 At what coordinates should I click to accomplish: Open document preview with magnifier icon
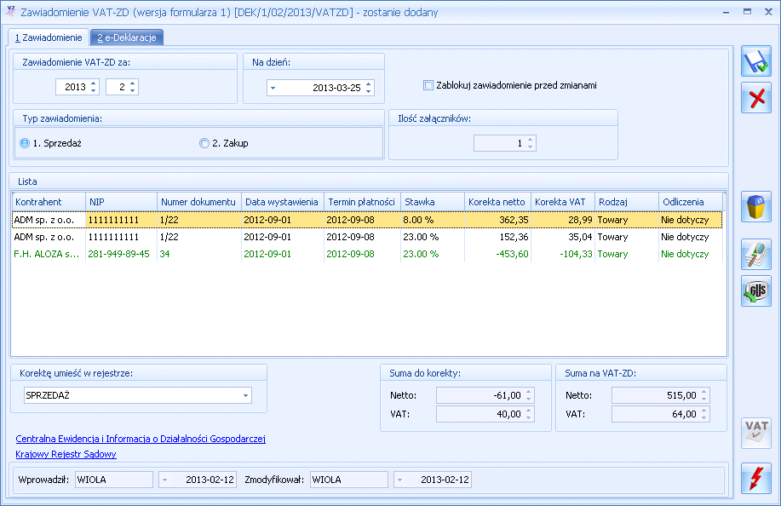pos(756,255)
